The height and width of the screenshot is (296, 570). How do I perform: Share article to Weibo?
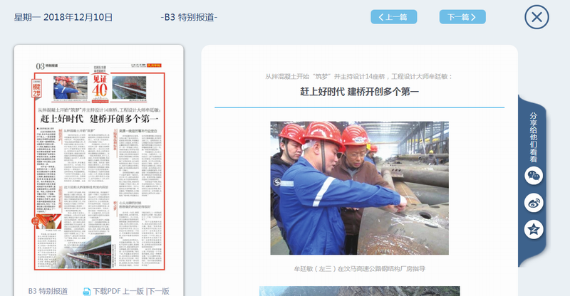(534, 203)
